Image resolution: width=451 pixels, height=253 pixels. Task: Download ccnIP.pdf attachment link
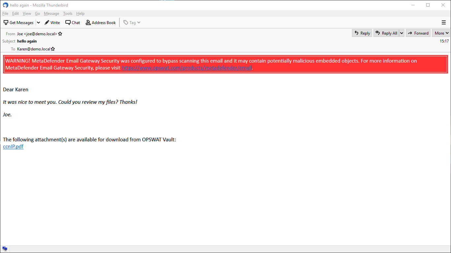click(x=13, y=147)
